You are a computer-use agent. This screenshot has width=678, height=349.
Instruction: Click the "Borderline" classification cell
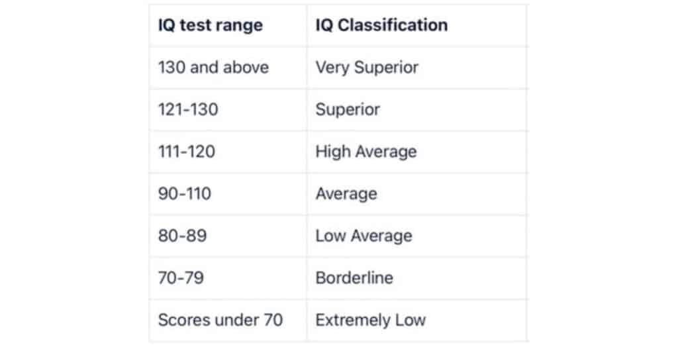(354, 277)
